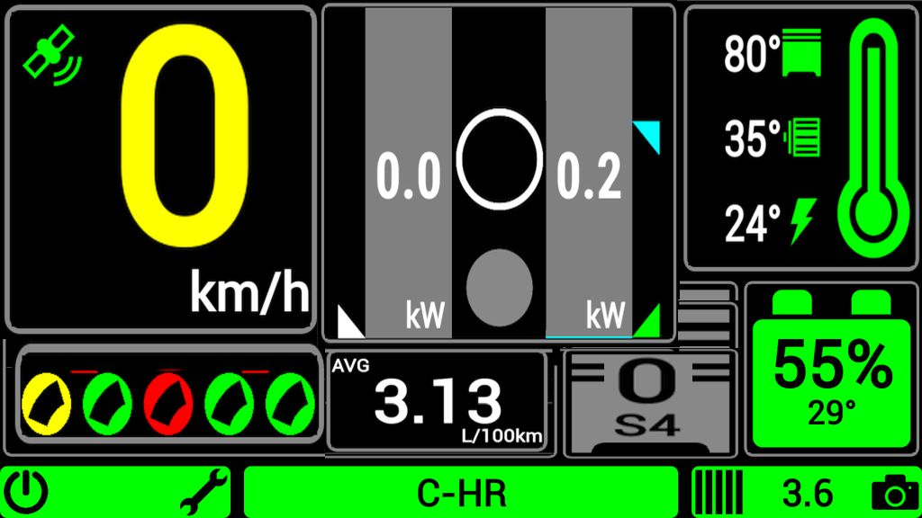The image size is (922, 518).
Task: Tap the 0.0 kW power value
Action: (409, 175)
